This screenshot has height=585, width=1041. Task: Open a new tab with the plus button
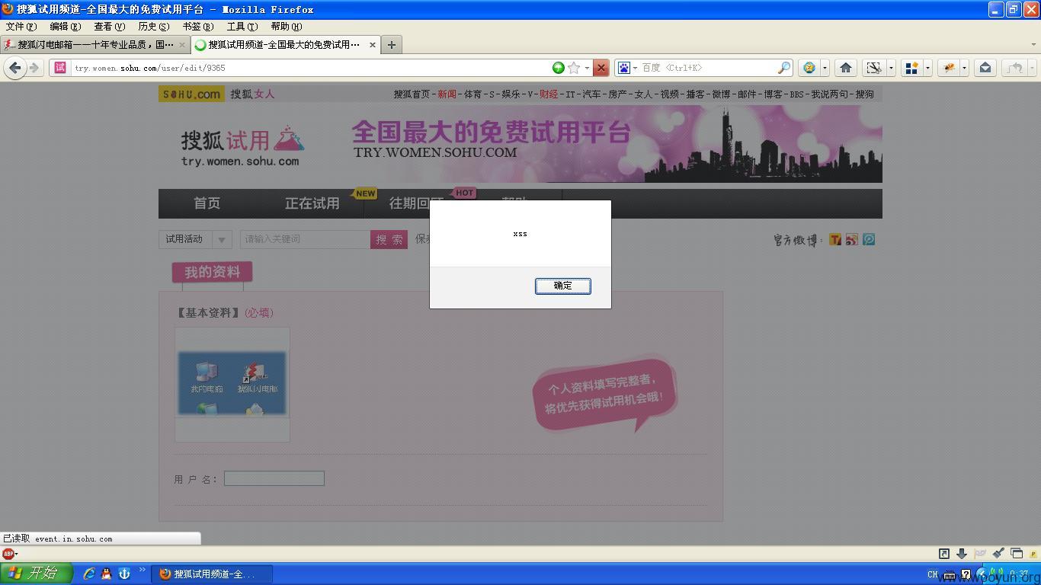[391, 45]
